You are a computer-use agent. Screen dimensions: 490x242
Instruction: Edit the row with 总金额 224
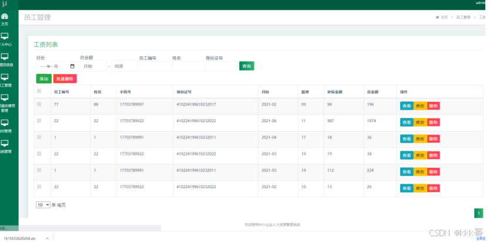[420, 172]
